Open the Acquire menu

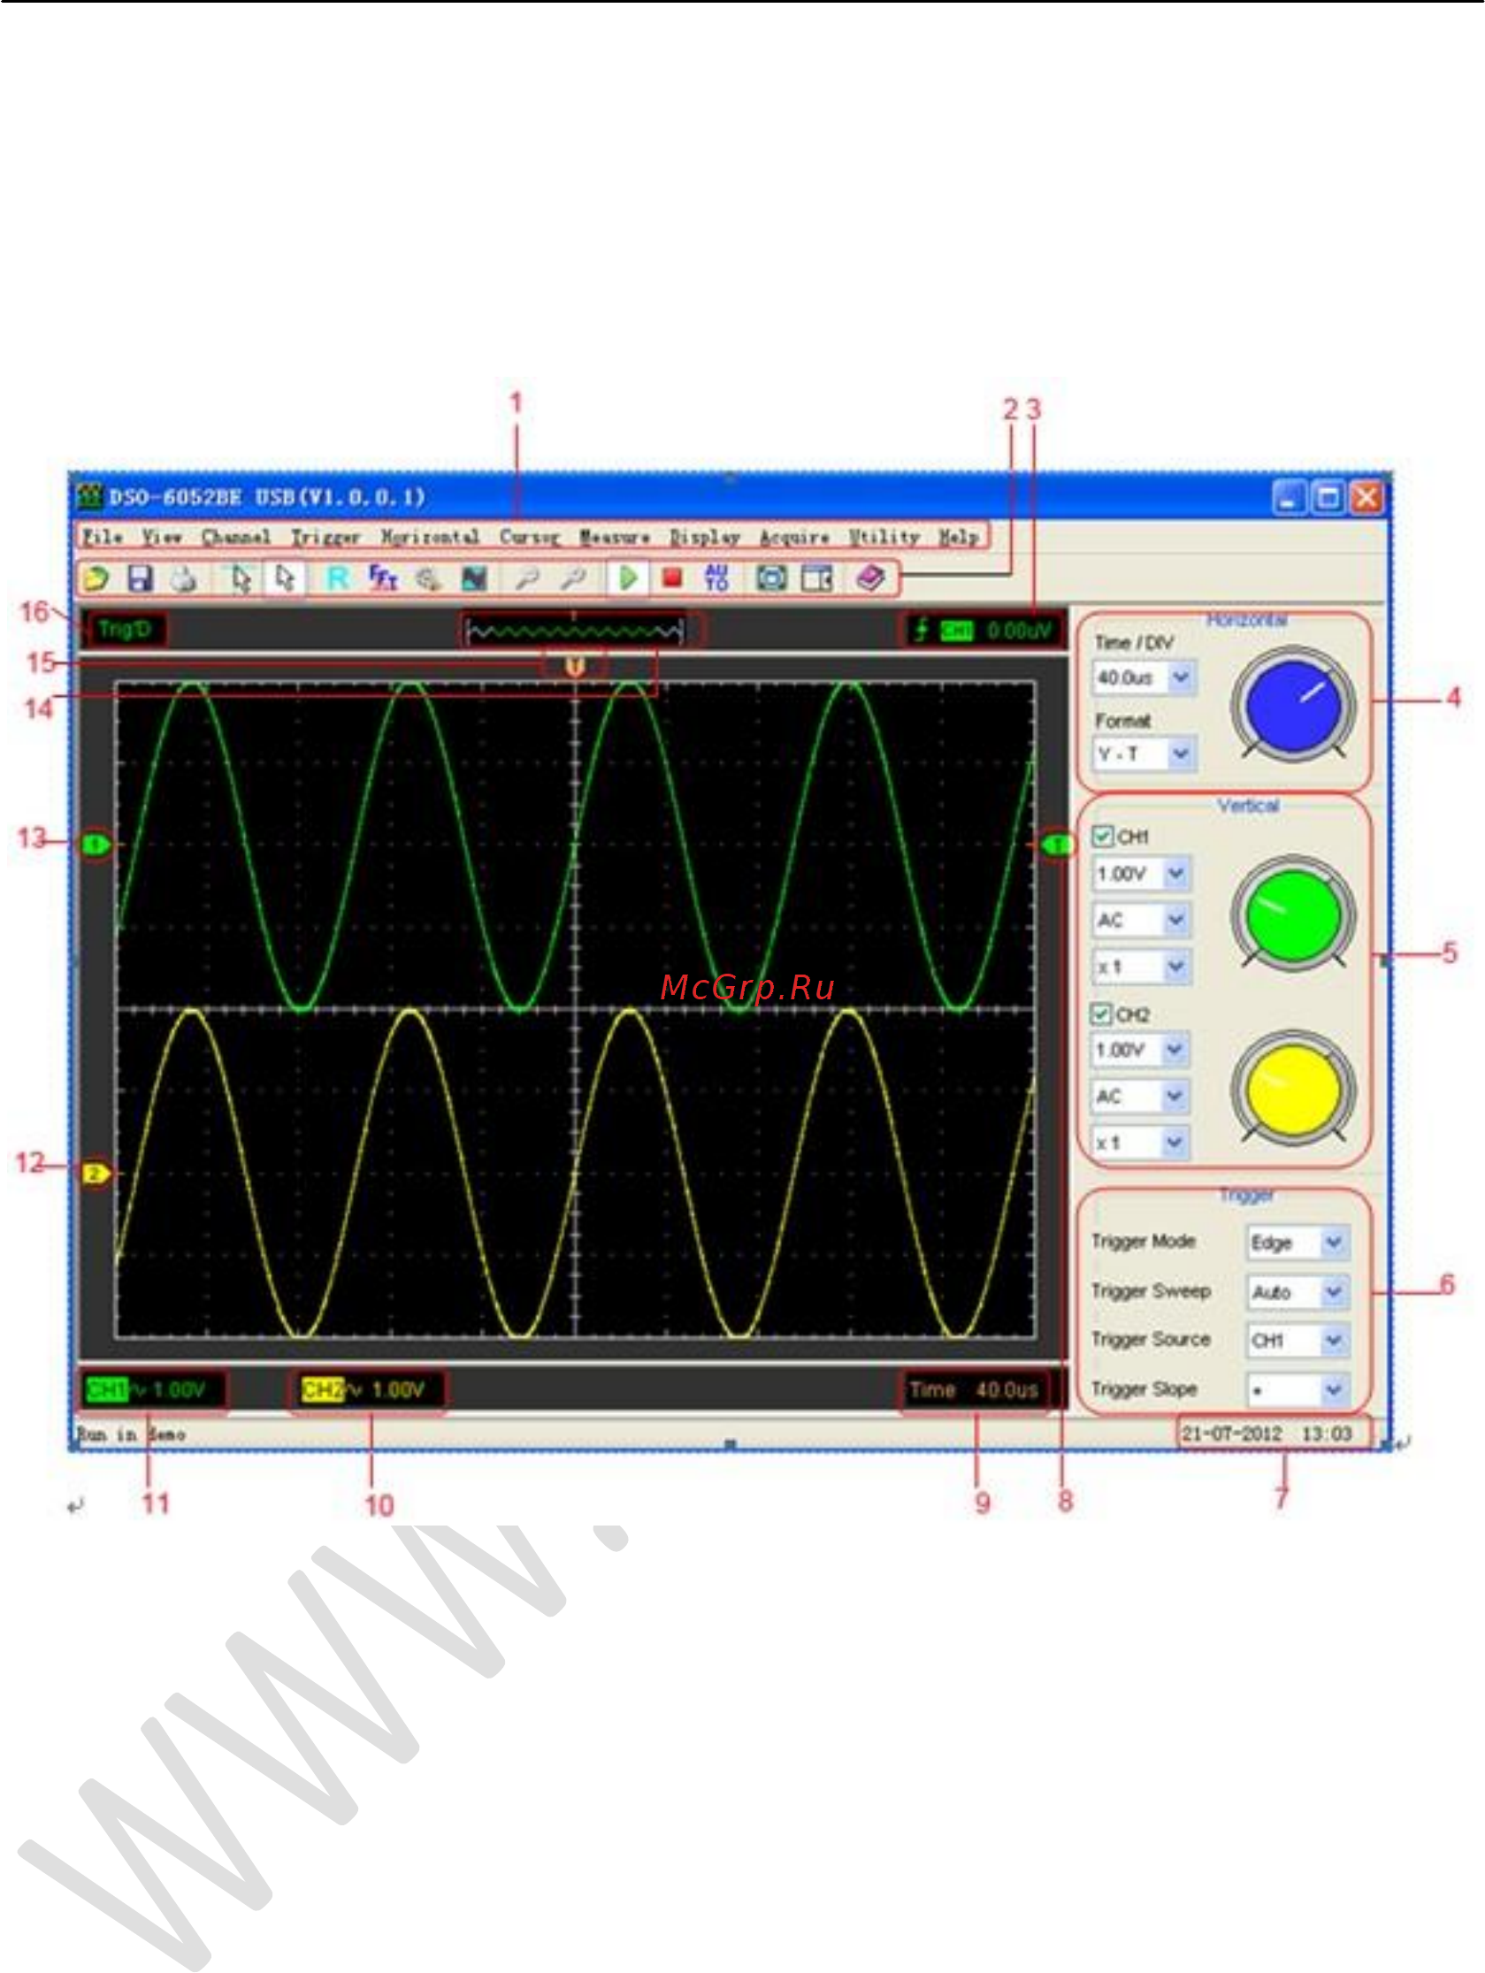point(794,537)
